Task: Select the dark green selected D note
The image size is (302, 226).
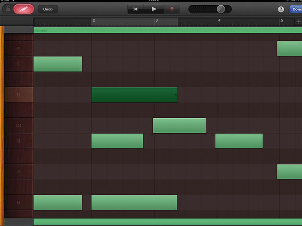Action: coord(134,95)
